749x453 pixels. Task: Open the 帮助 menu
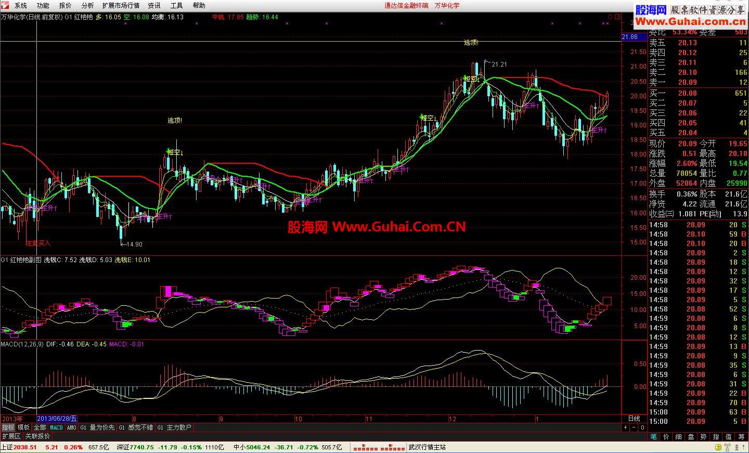point(199,6)
